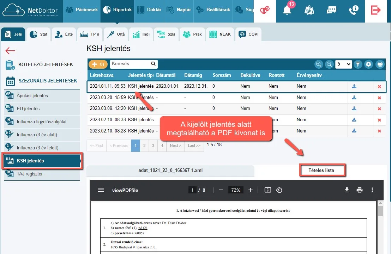The width and height of the screenshot is (391, 254).
Task: Switch to the Stat tab
Action: click(x=38, y=35)
